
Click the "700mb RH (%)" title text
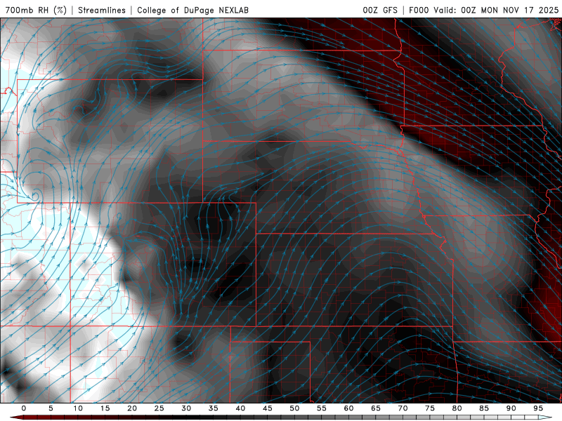(37, 10)
